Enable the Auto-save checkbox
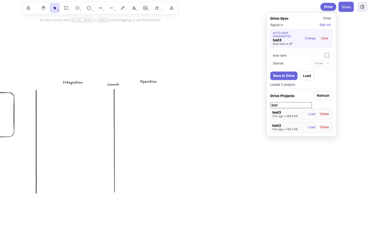The image size is (372, 232). click(327, 55)
